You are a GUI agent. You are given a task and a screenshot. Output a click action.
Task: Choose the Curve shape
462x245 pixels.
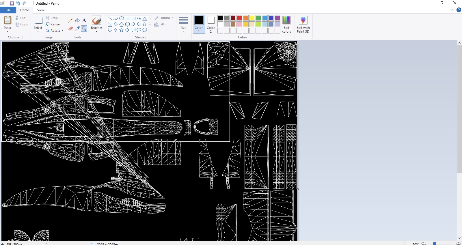pos(115,18)
